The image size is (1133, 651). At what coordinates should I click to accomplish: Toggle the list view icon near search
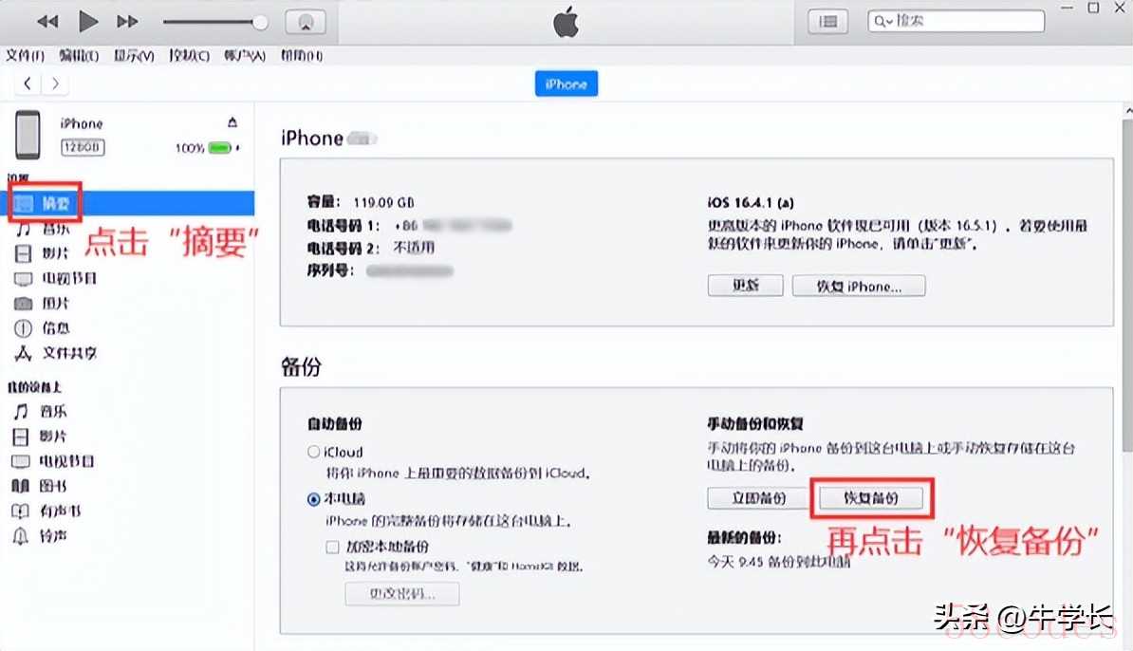(827, 22)
